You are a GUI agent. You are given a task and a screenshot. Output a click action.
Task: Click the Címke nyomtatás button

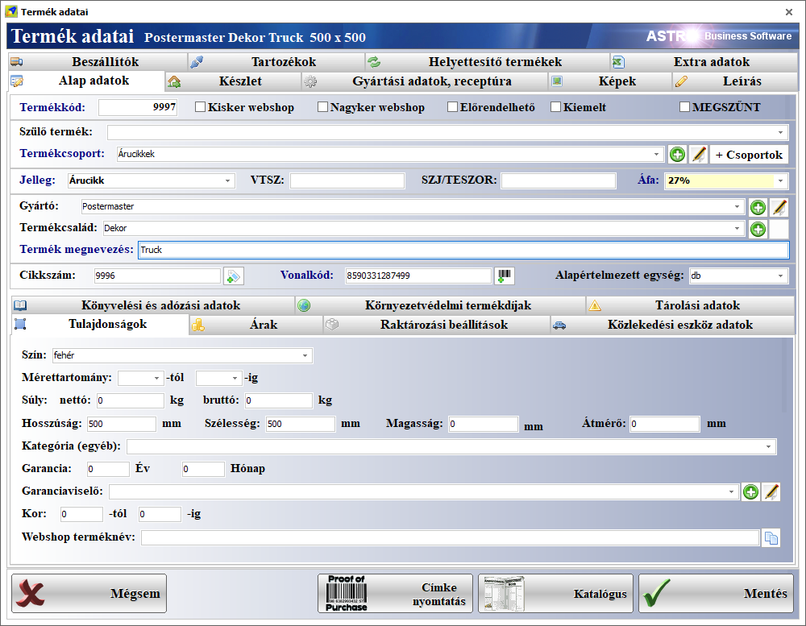[395, 594]
